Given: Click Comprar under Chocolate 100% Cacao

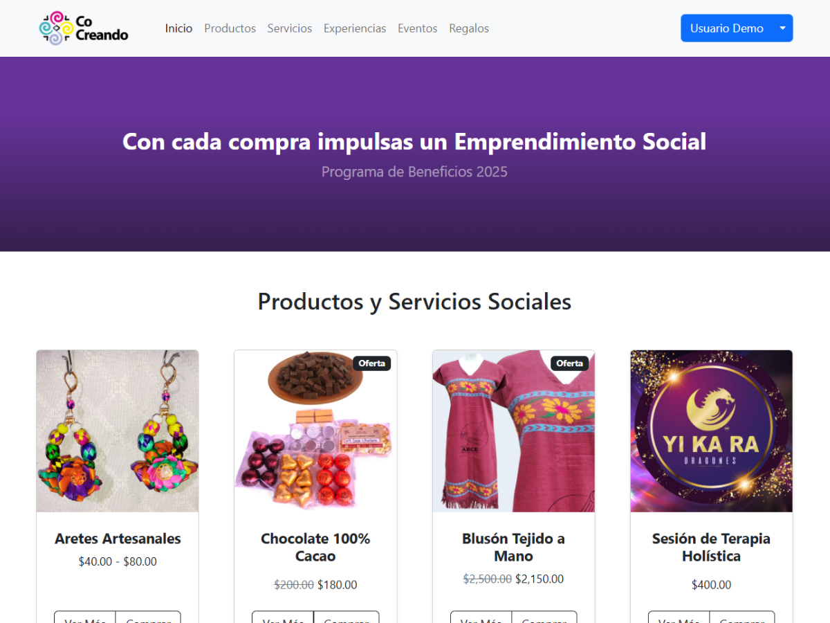Looking at the screenshot, I should (346, 617).
